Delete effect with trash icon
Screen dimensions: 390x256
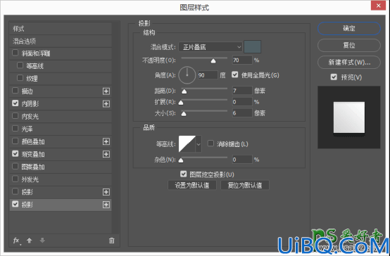[112, 241]
